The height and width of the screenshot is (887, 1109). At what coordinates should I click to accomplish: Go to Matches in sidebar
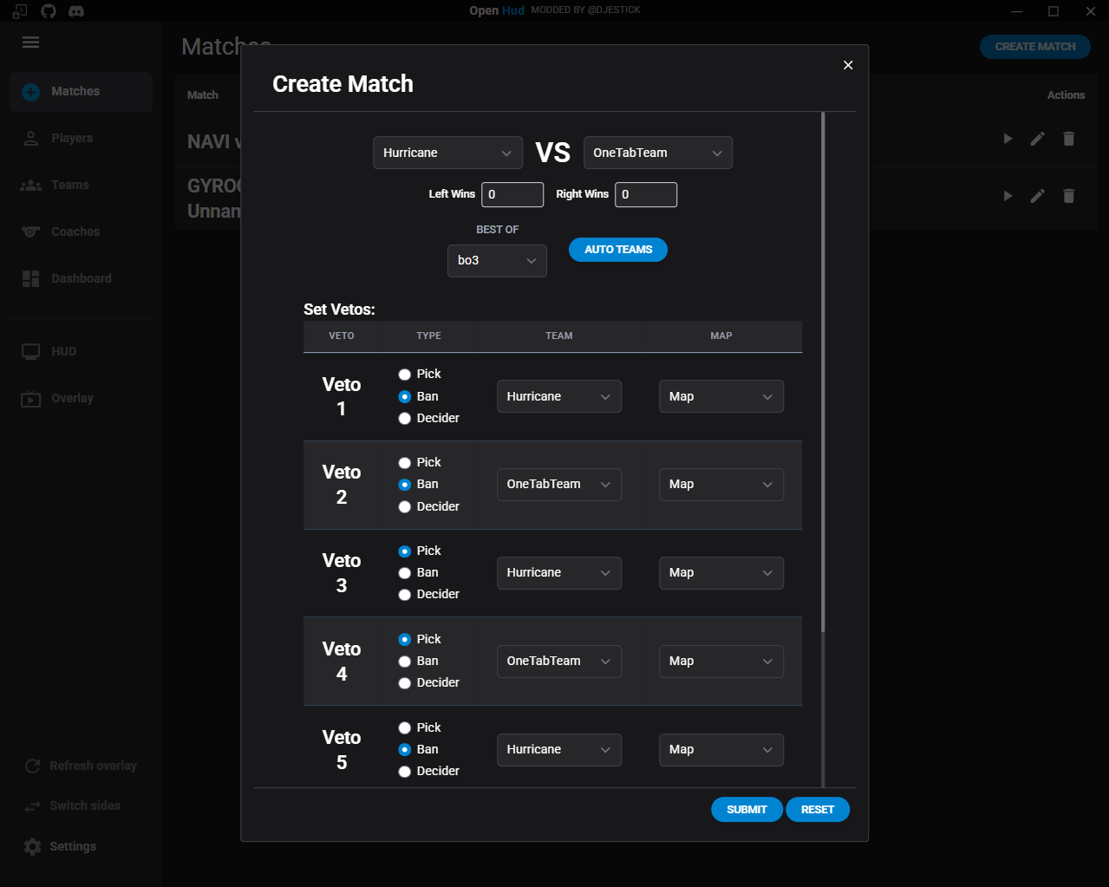coord(81,92)
